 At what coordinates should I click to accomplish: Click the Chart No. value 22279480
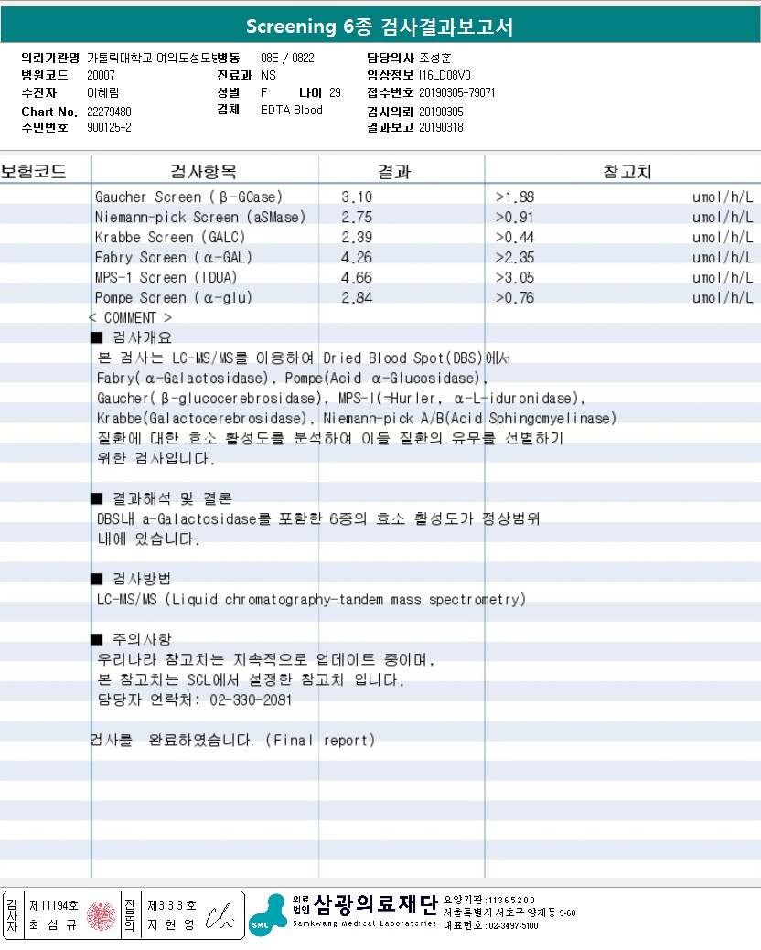tap(109, 112)
